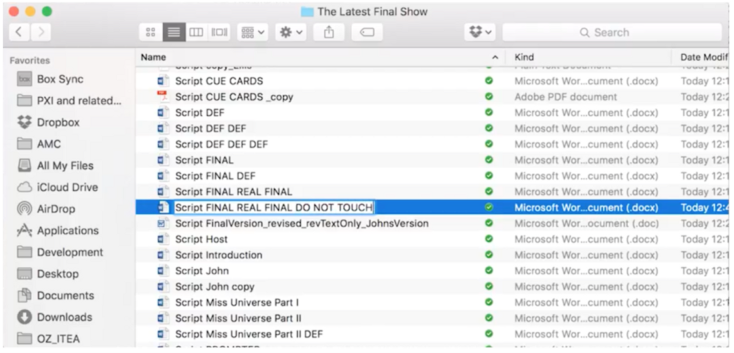Select Script Miss Universe Part I
The image size is (734, 353).
(x=237, y=302)
